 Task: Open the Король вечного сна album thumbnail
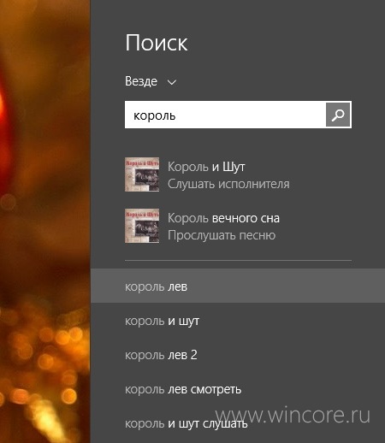[142, 226]
